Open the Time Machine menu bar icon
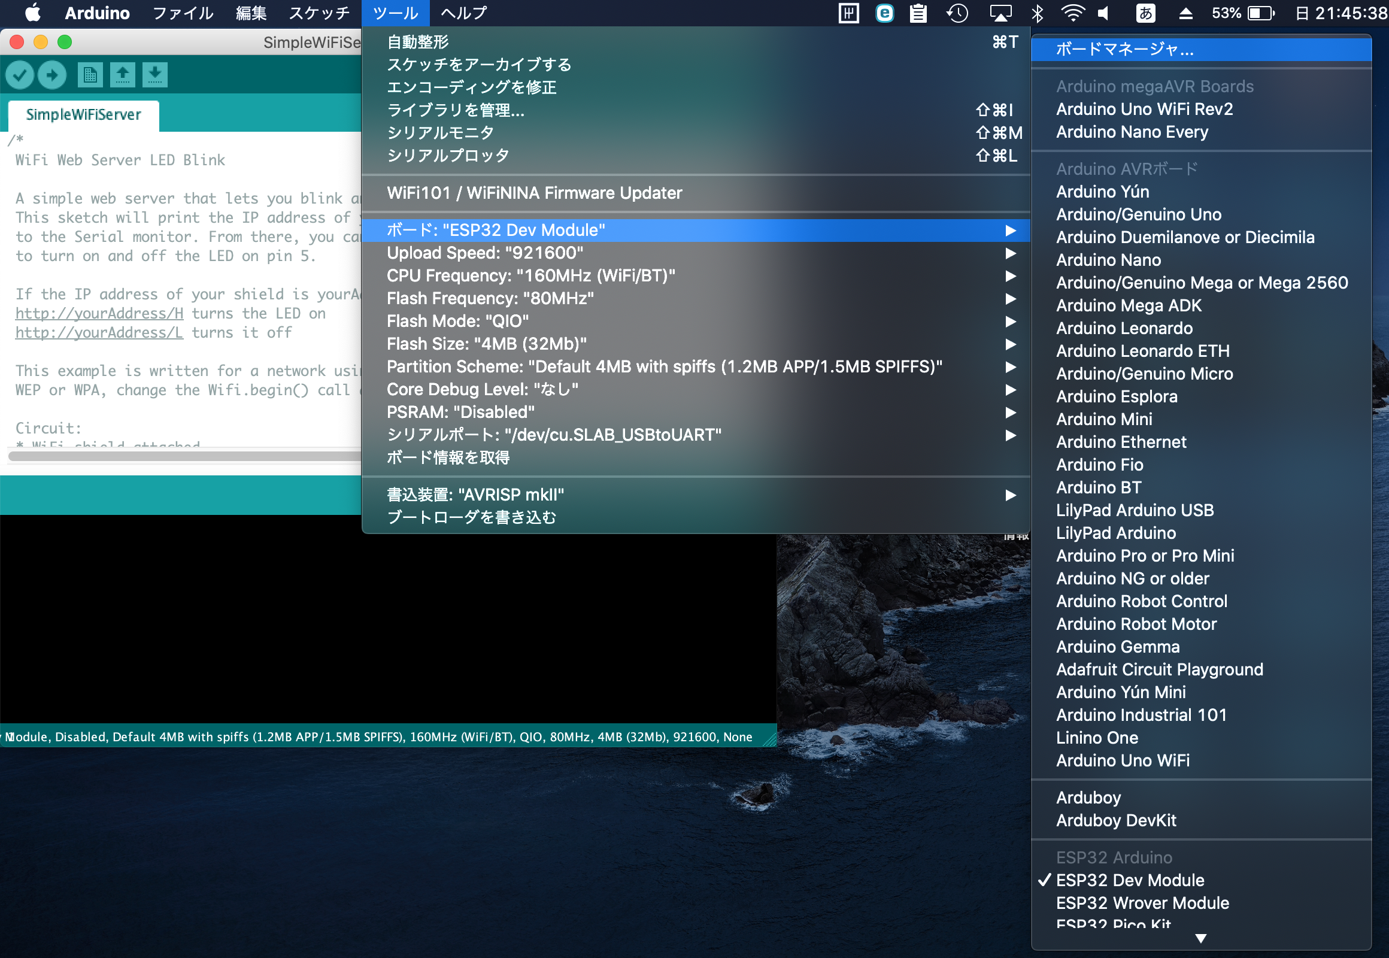This screenshot has height=958, width=1389. pyautogui.click(x=957, y=13)
